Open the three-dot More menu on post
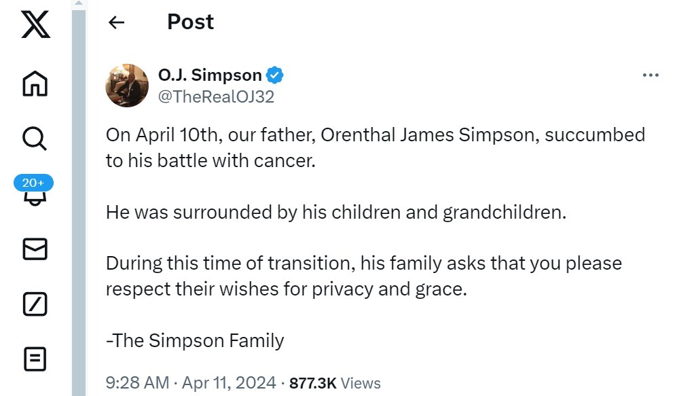This screenshot has width=677, height=396. pyautogui.click(x=651, y=75)
